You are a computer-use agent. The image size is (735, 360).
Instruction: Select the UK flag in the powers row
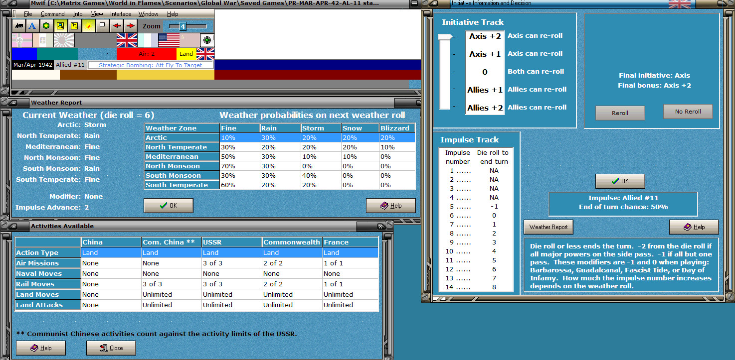point(127,40)
